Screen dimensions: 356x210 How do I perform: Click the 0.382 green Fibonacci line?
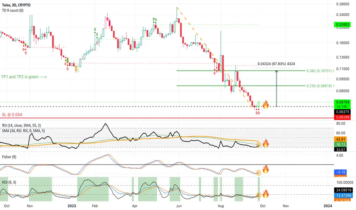tap(241, 71)
